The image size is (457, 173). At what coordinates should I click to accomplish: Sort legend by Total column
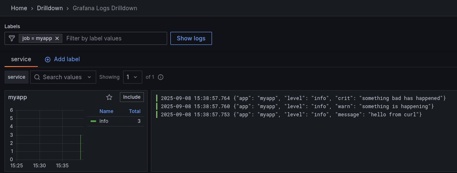(135, 111)
